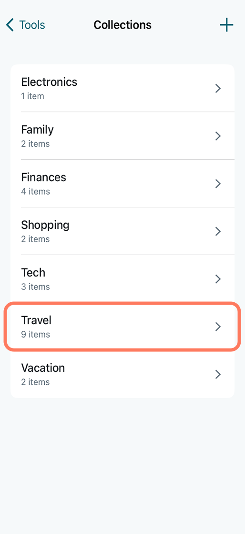Select the Finances collection

point(122,184)
